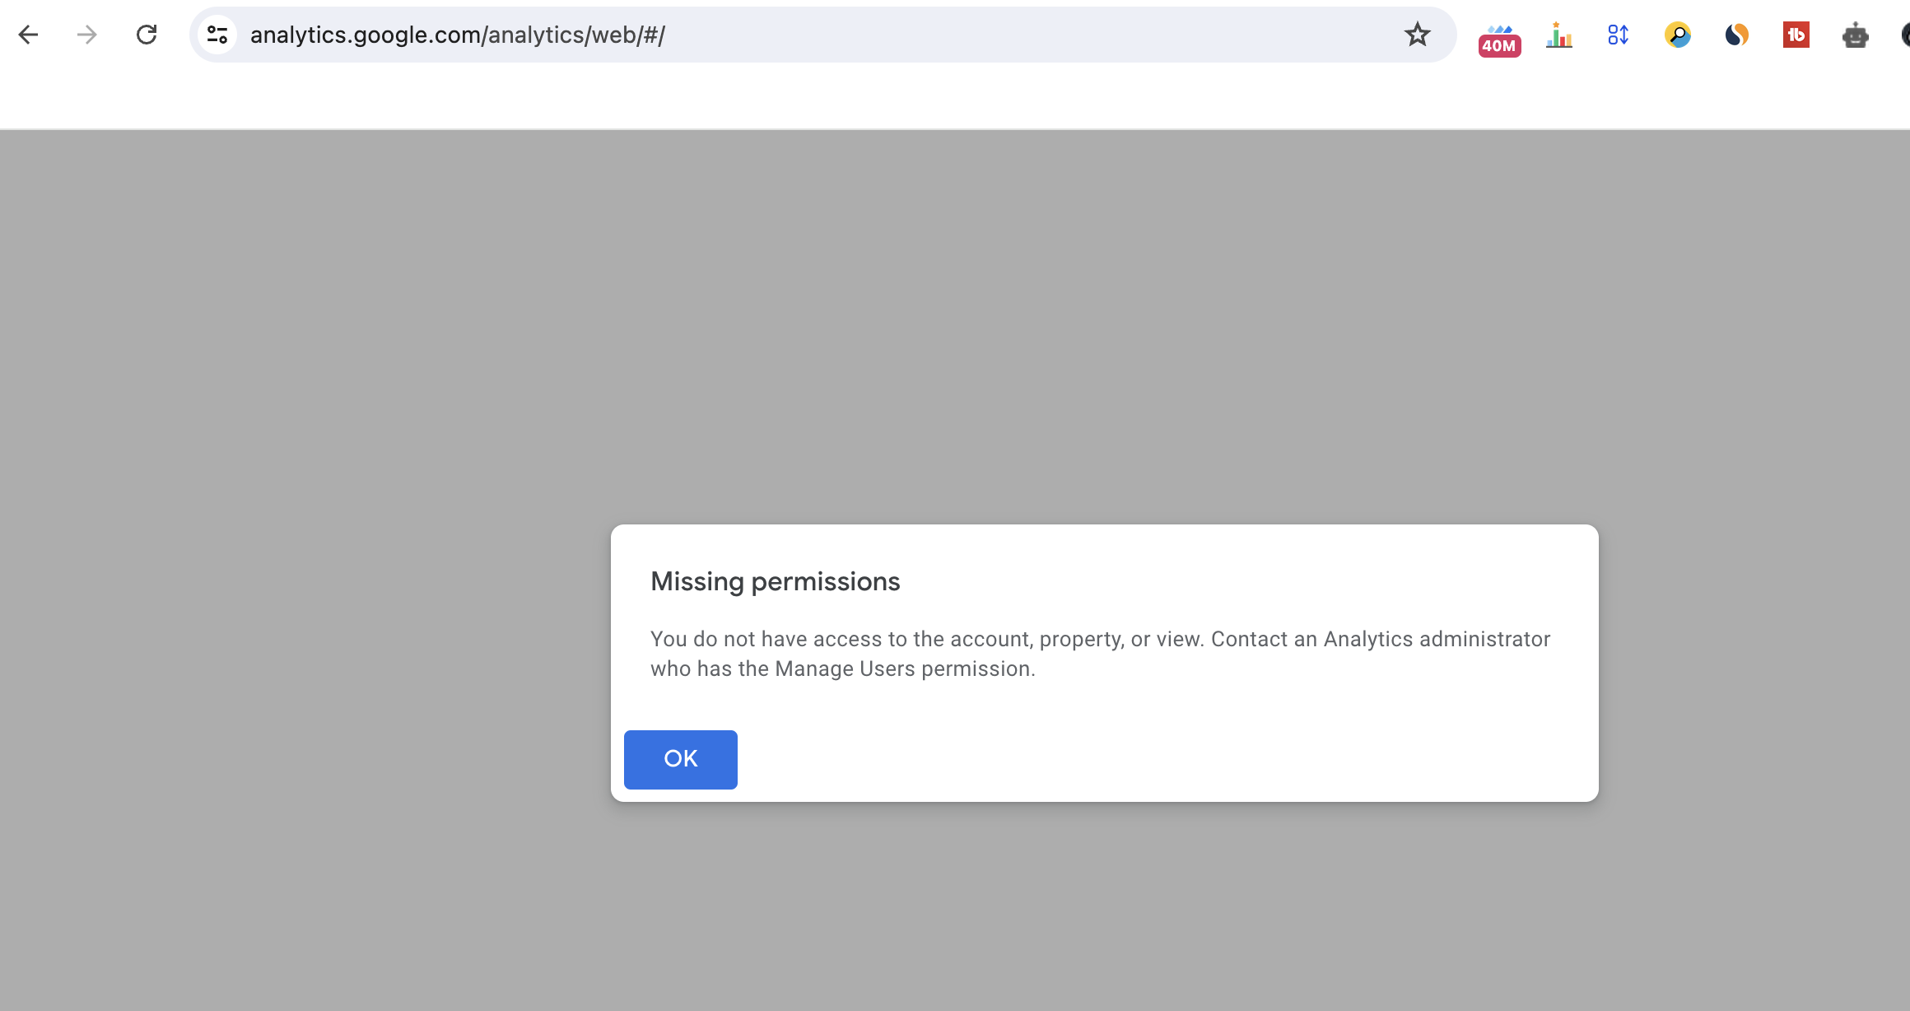Image resolution: width=1910 pixels, height=1011 pixels.
Task: Bookmark this page with the star icon
Action: (x=1417, y=35)
